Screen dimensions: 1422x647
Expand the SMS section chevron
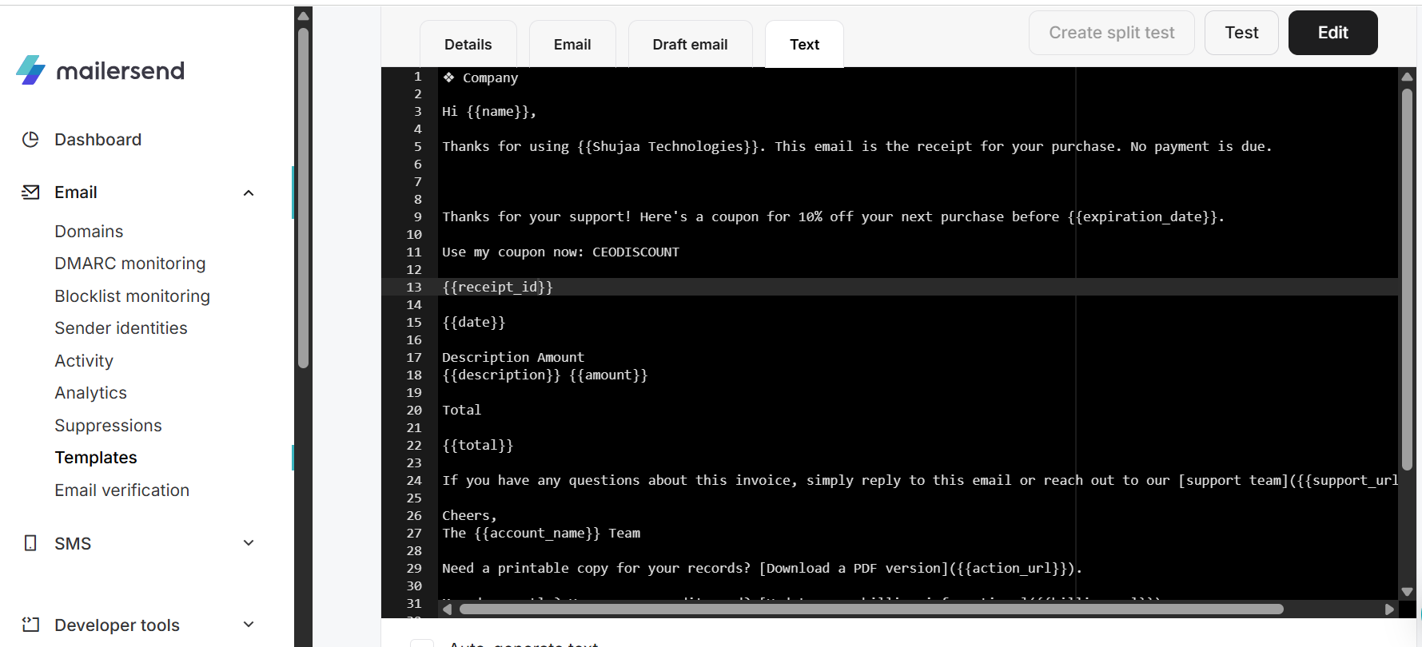(249, 543)
